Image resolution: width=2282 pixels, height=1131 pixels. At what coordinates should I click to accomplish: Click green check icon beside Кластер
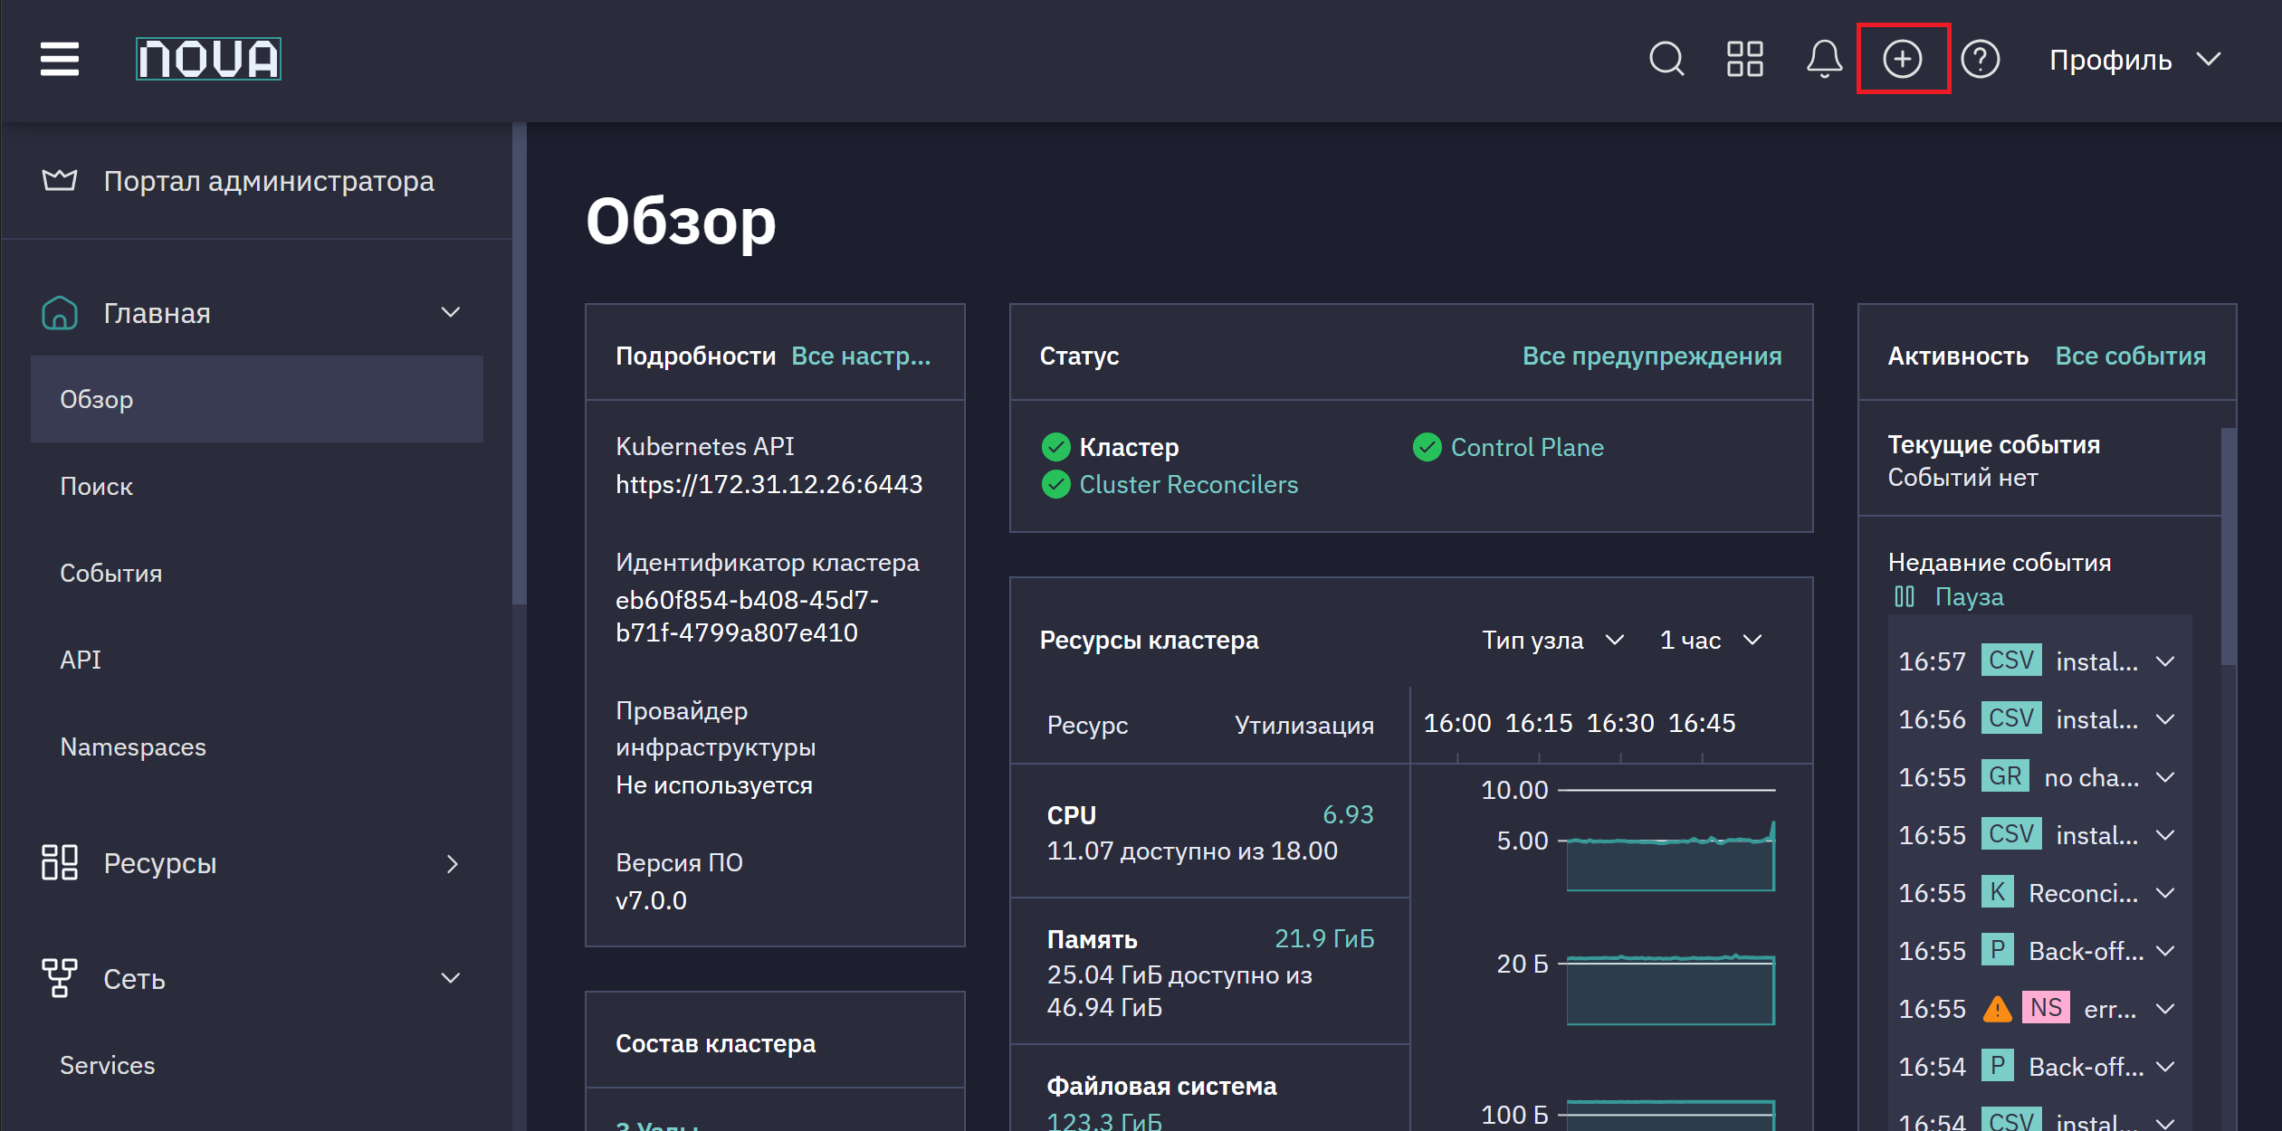click(x=1055, y=447)
